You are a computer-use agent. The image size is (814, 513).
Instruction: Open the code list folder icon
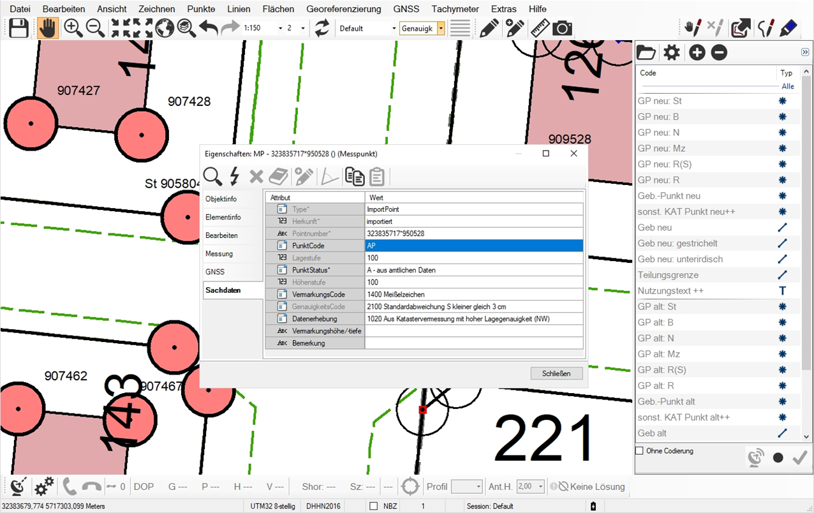(x=646, y=52)
